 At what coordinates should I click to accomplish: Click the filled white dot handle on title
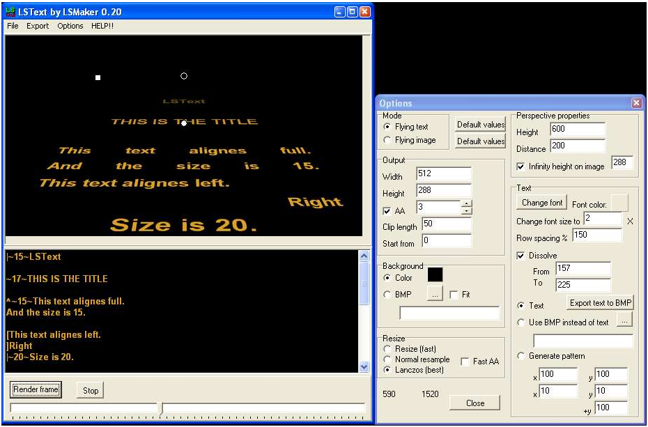pos(184,123)
